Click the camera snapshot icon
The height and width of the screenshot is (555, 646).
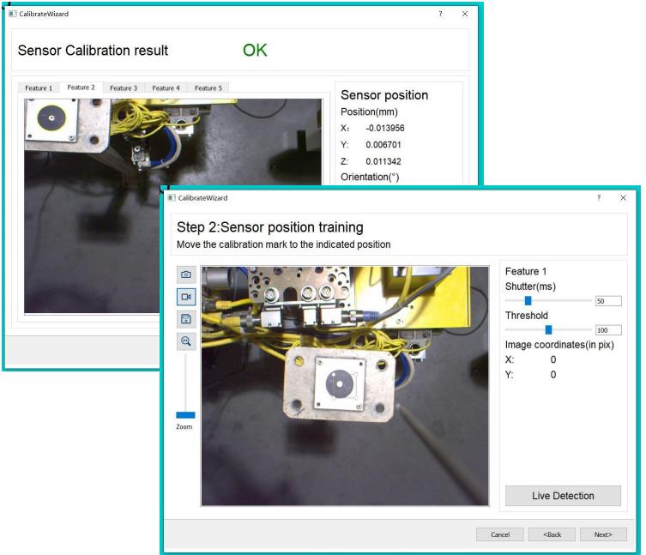tap(186, 274)
